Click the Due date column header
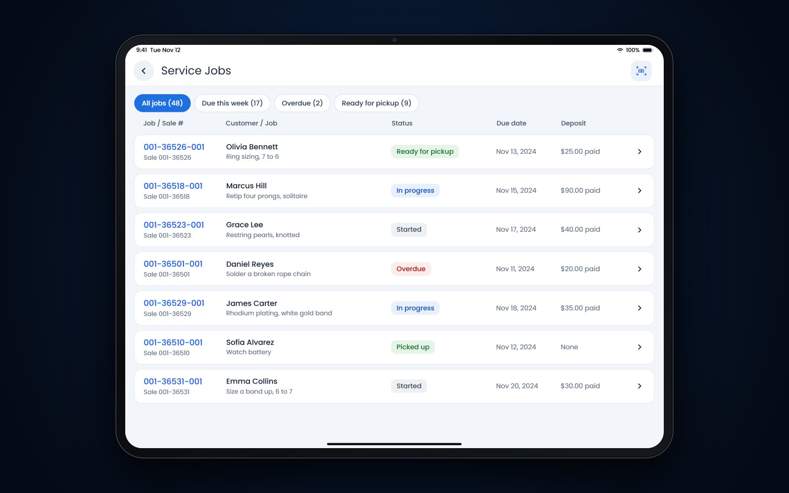The image size is (789, 493). tap(511, 123)
